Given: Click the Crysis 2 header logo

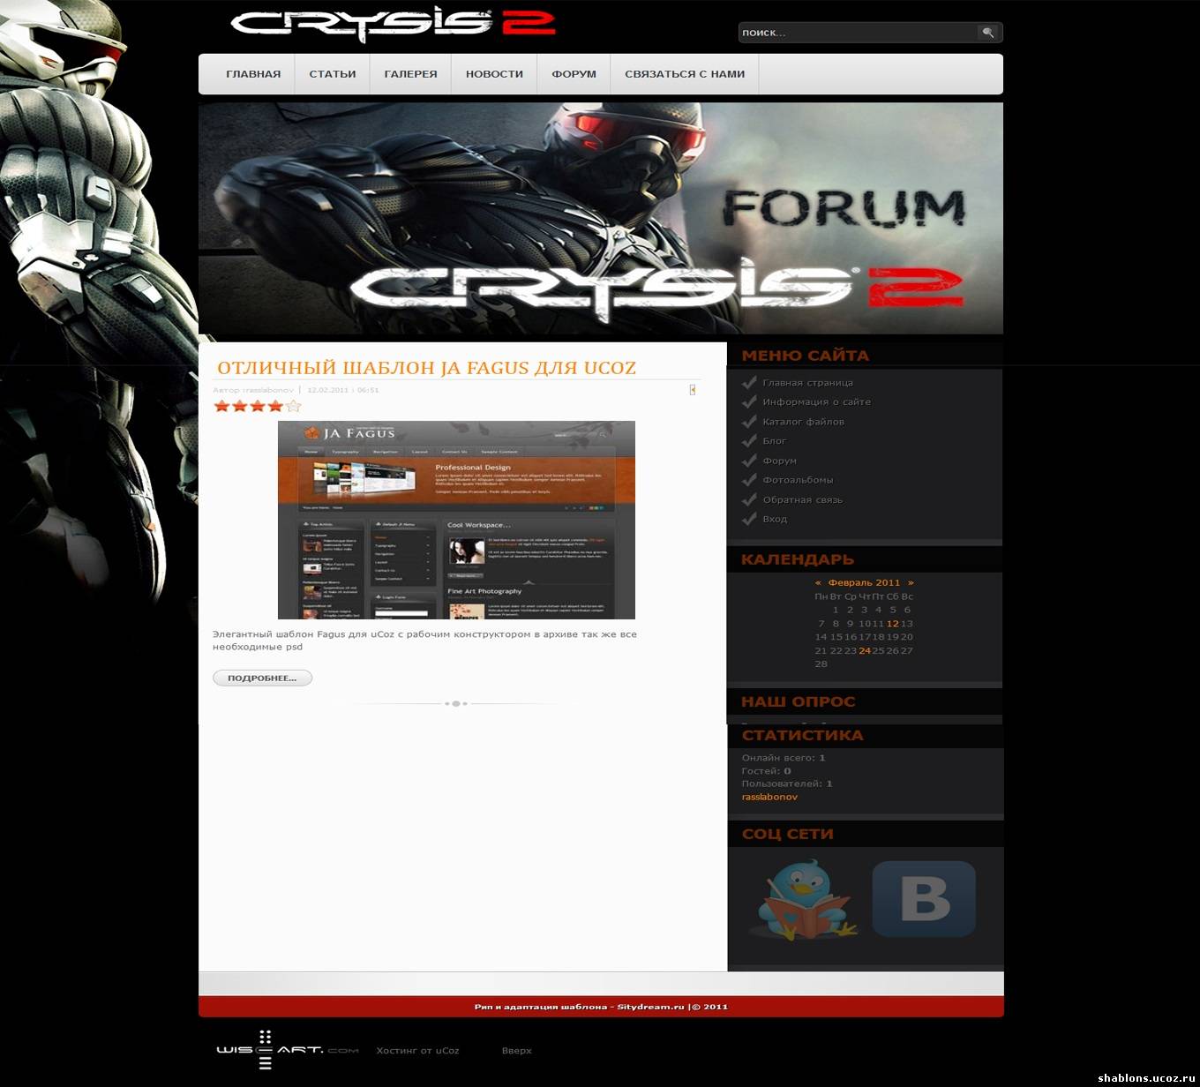Looking at the screenshot, I should click(x=393, y=26).
